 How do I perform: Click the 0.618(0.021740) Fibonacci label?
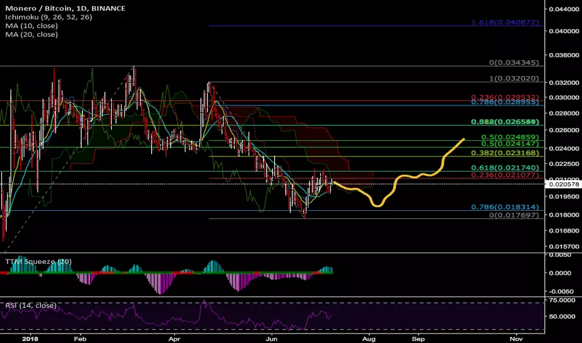coord(505,168)
